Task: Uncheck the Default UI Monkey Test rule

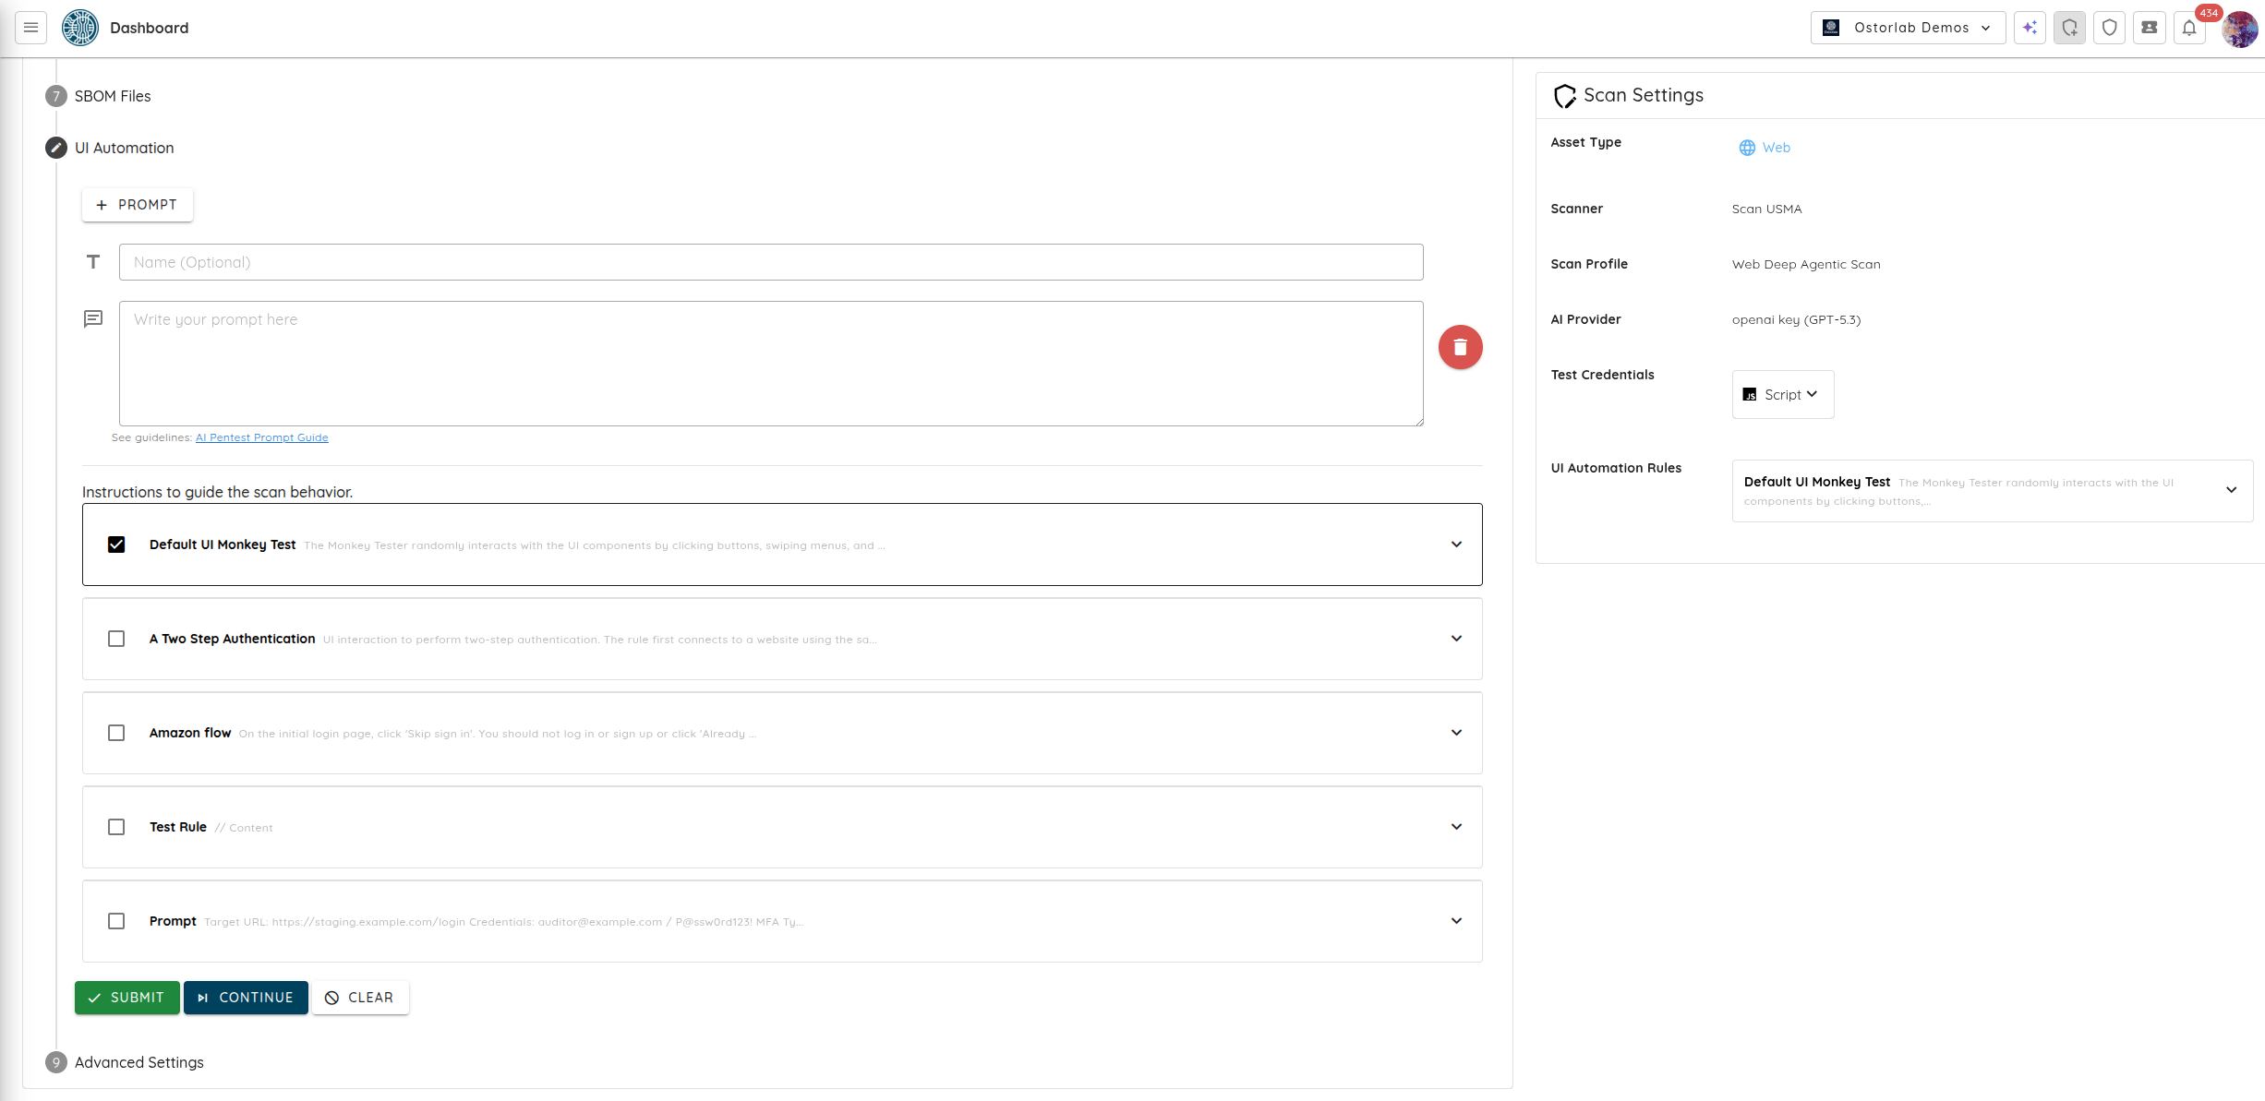Action: tap(116, 545)
